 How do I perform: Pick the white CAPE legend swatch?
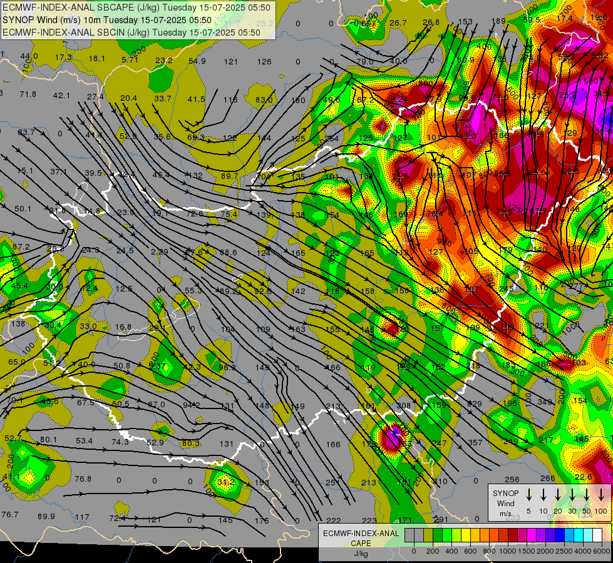tap(597, 535)
